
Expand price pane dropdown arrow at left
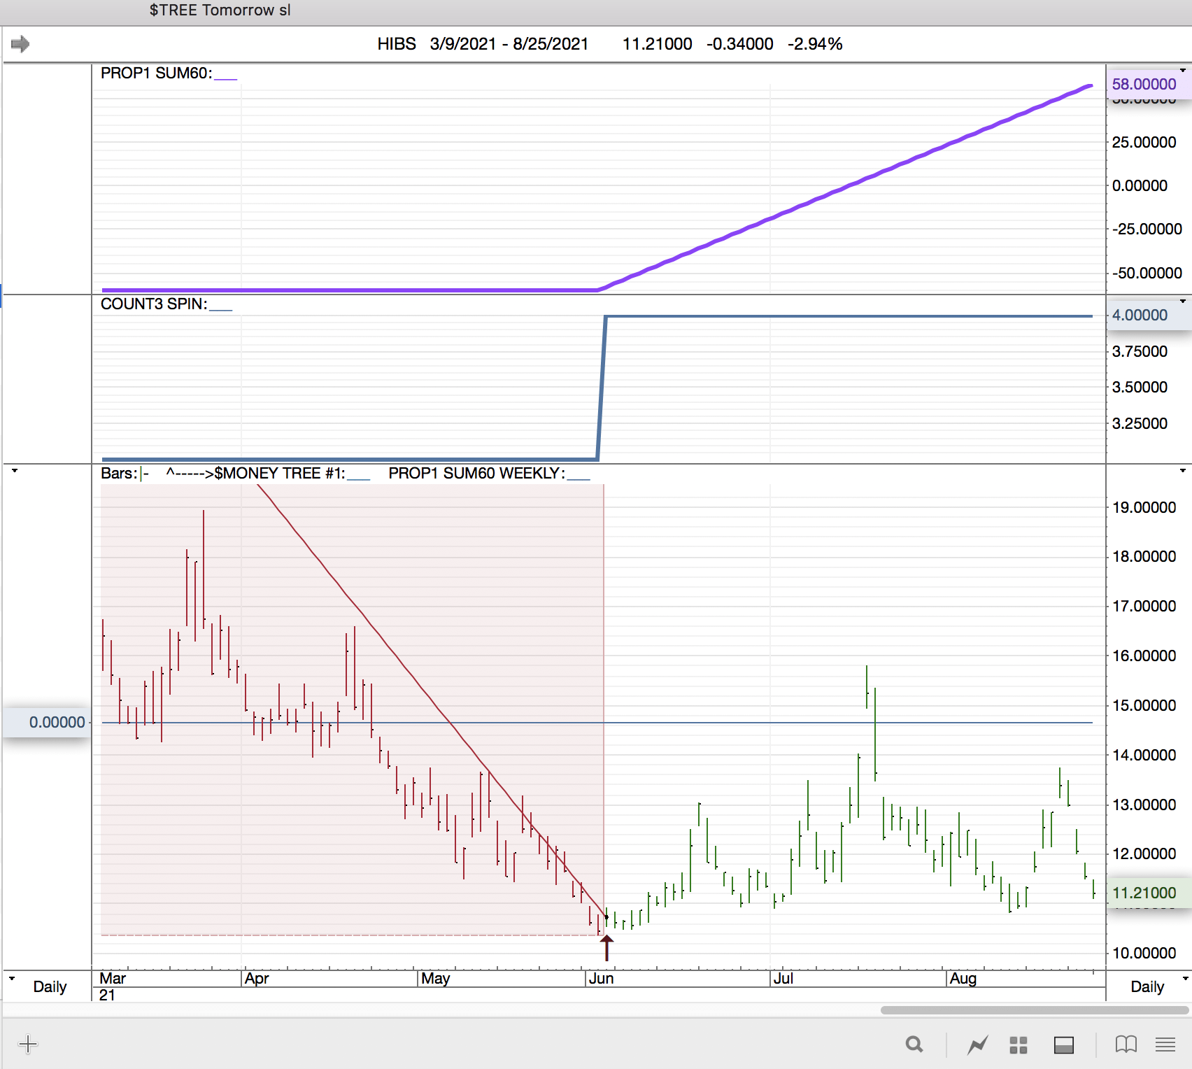(x=15, y=471)
